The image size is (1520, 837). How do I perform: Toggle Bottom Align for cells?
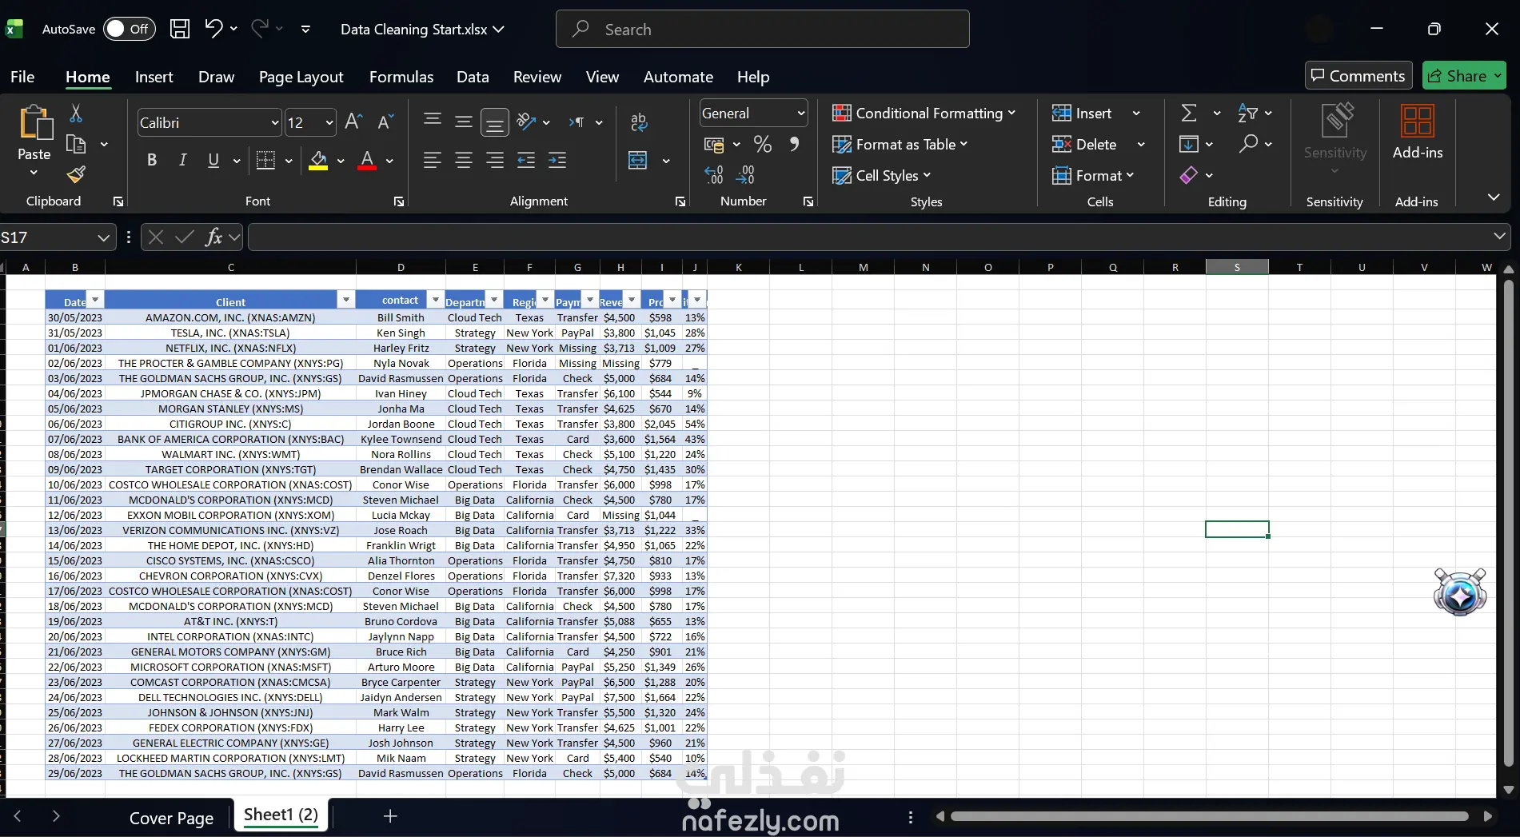coord(495,122)
